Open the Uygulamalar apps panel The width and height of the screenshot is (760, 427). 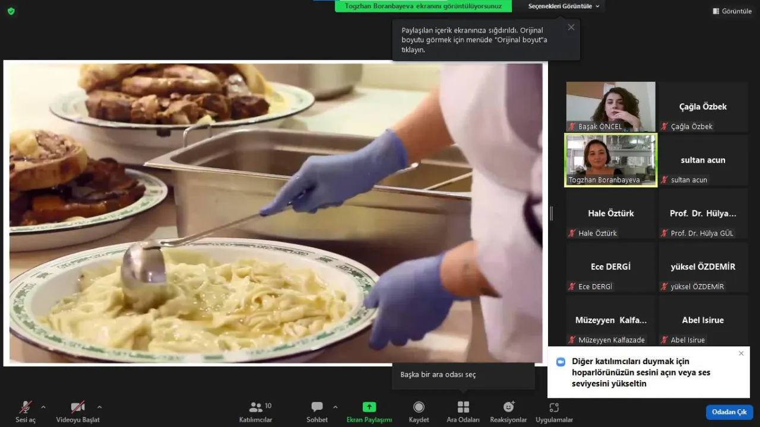[x=554, y=412]
